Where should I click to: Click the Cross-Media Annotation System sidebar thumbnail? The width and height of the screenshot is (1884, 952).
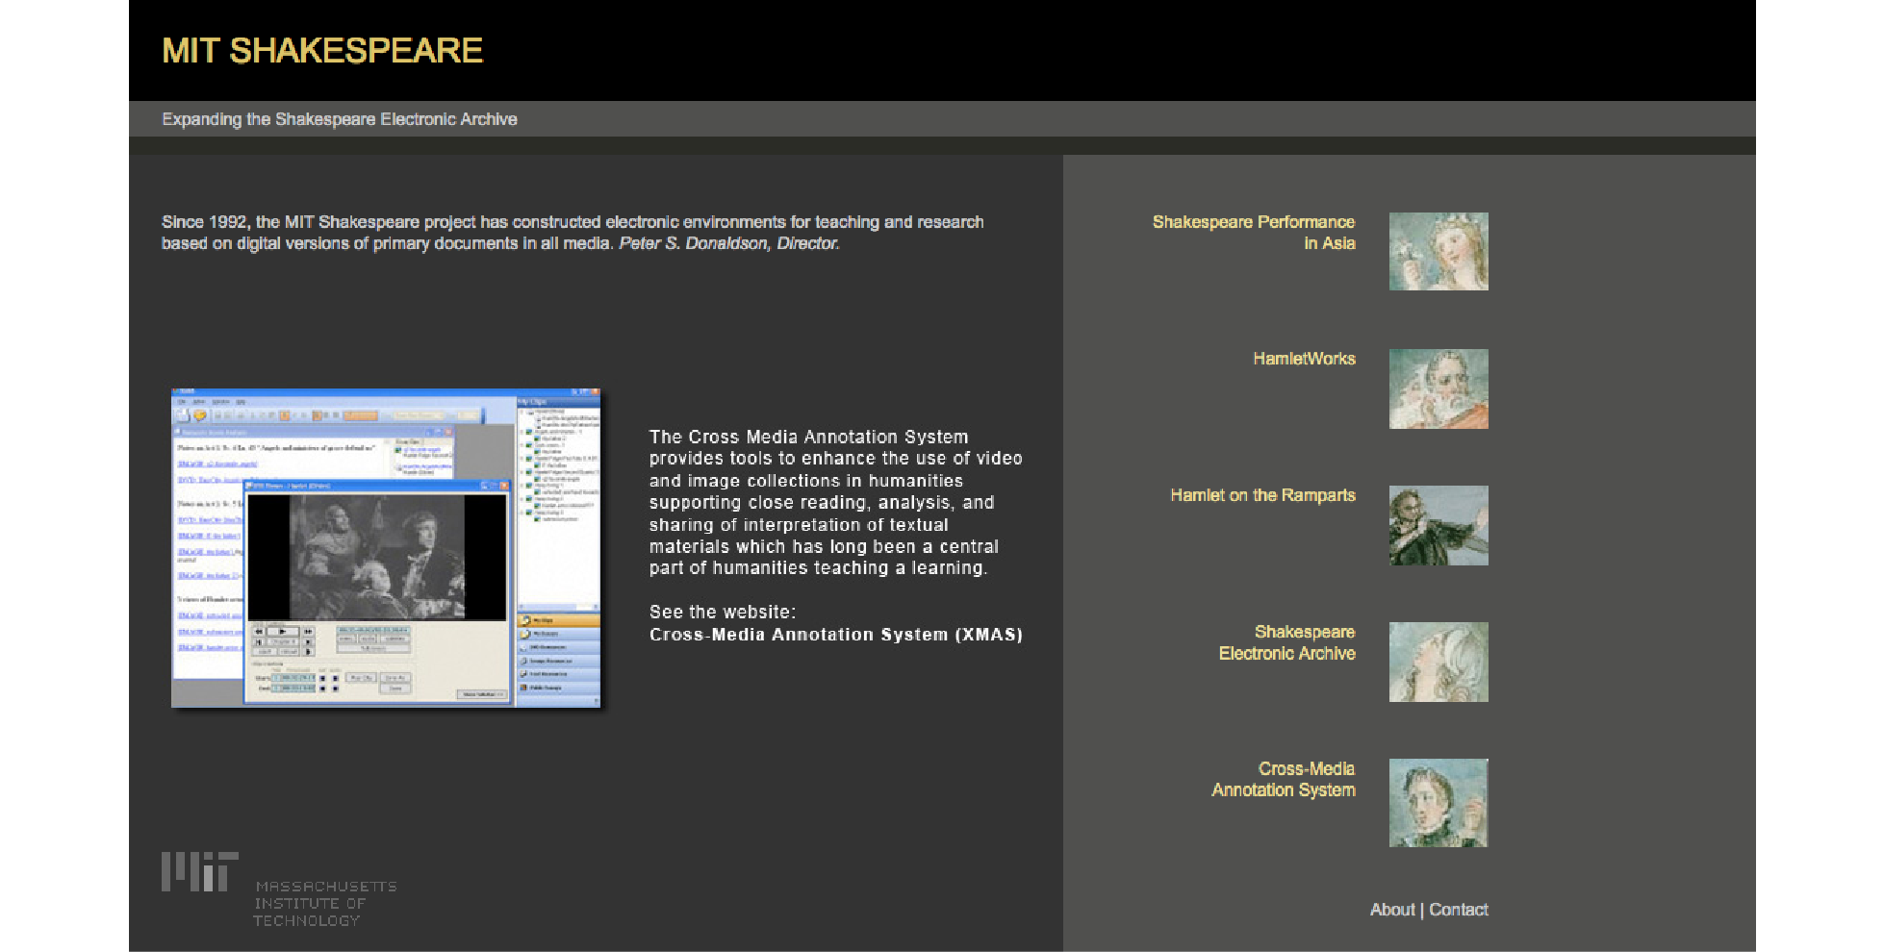click(1438, 802)
